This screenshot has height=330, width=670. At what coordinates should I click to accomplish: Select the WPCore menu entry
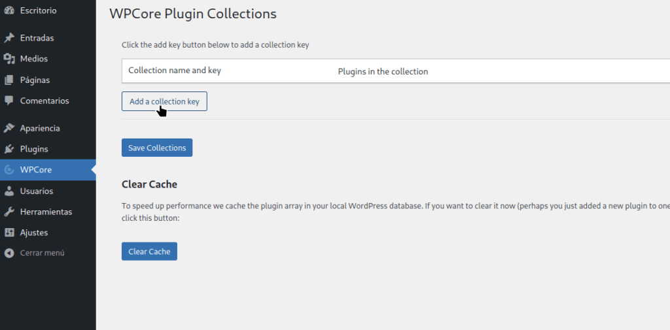(36, 170)
